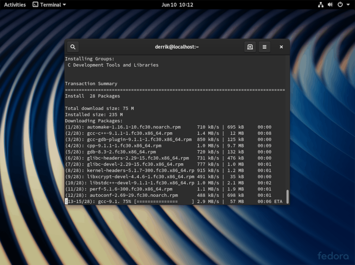This screenshot has width=355, height=265.
Task: Open the terminal search tool
Action: 73,47
